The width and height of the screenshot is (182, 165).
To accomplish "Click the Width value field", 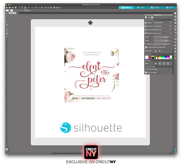I will tap(165, 37).
